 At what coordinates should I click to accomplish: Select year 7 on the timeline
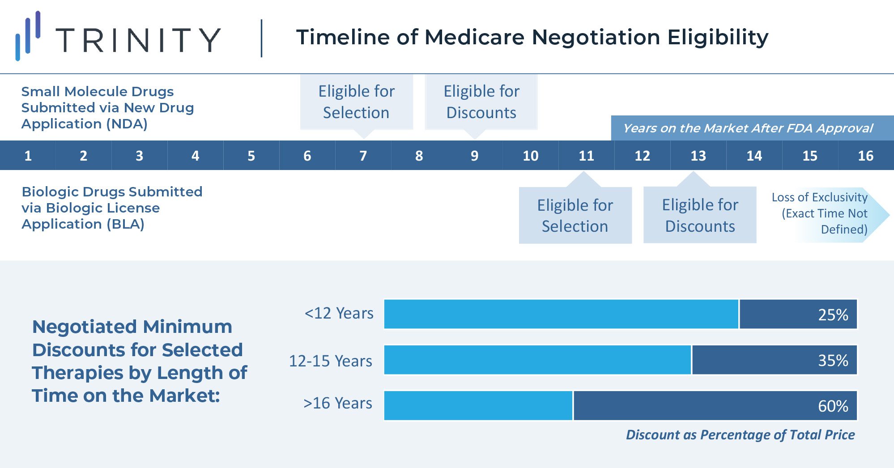pos(363,156)
